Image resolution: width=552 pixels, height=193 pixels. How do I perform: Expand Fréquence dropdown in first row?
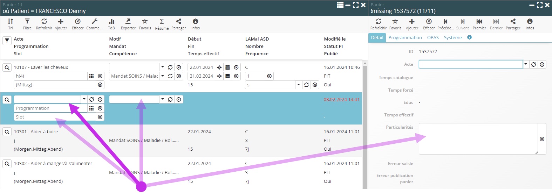tap(298, 85)
